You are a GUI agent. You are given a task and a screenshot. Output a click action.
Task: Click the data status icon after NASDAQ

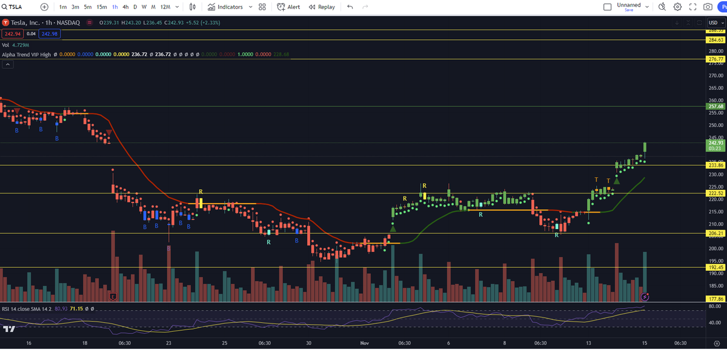click(x=90, y=23)
